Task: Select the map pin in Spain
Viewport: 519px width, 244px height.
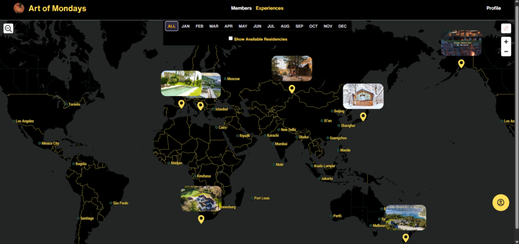Action: point(181,104)
